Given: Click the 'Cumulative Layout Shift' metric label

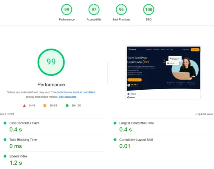Looking at the screenshot, I should 136,140.
